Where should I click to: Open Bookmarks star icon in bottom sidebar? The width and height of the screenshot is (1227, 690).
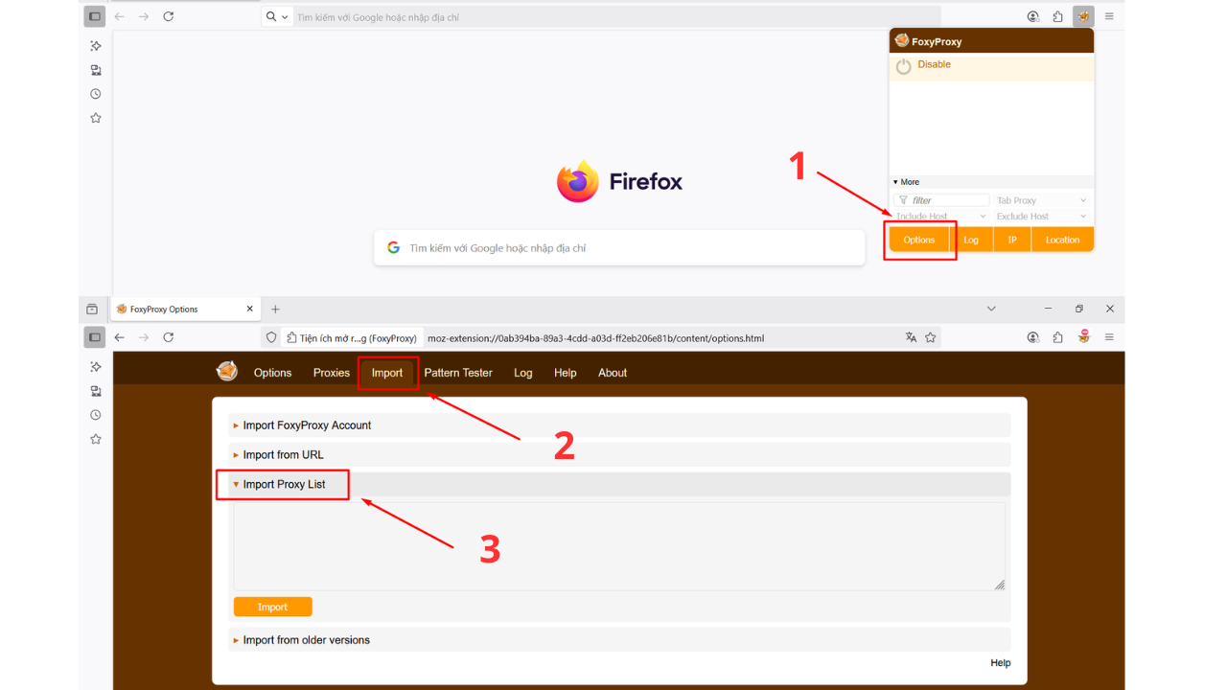pyautogui.click(x=95, y=439)
